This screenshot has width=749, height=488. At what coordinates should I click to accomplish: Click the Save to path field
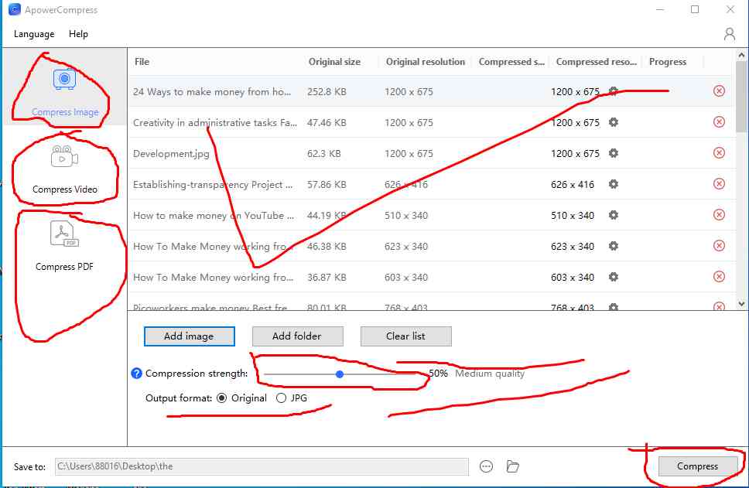tap(262, 466)
